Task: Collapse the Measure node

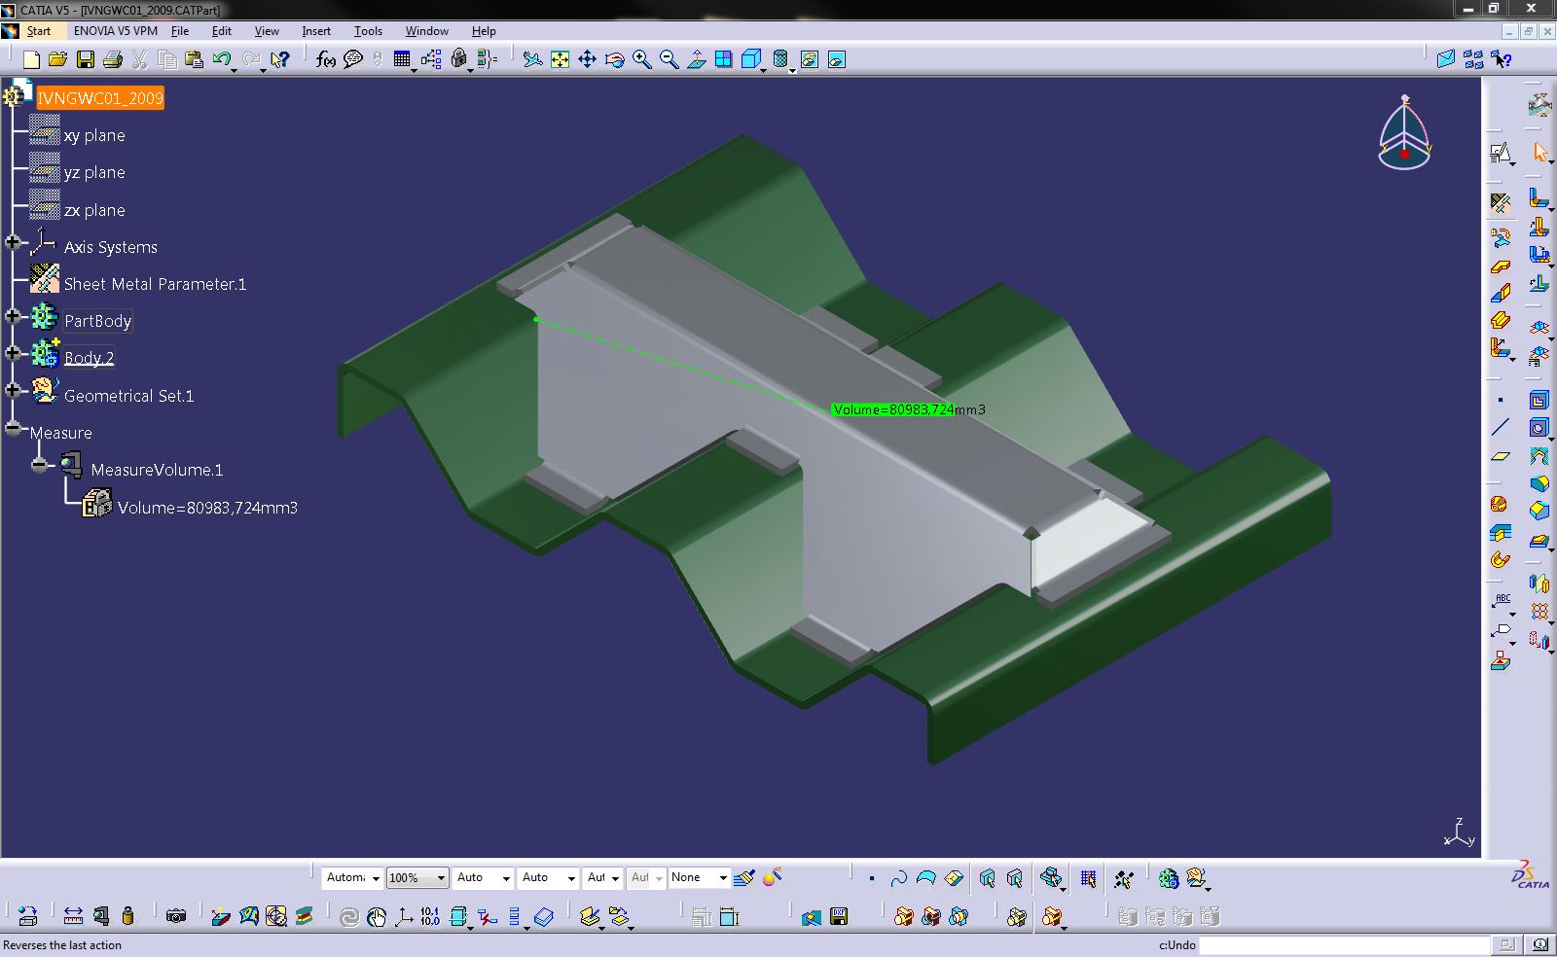Action: click(x=13, y=428)
